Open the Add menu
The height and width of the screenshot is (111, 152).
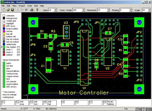click(x=36, y=6)
